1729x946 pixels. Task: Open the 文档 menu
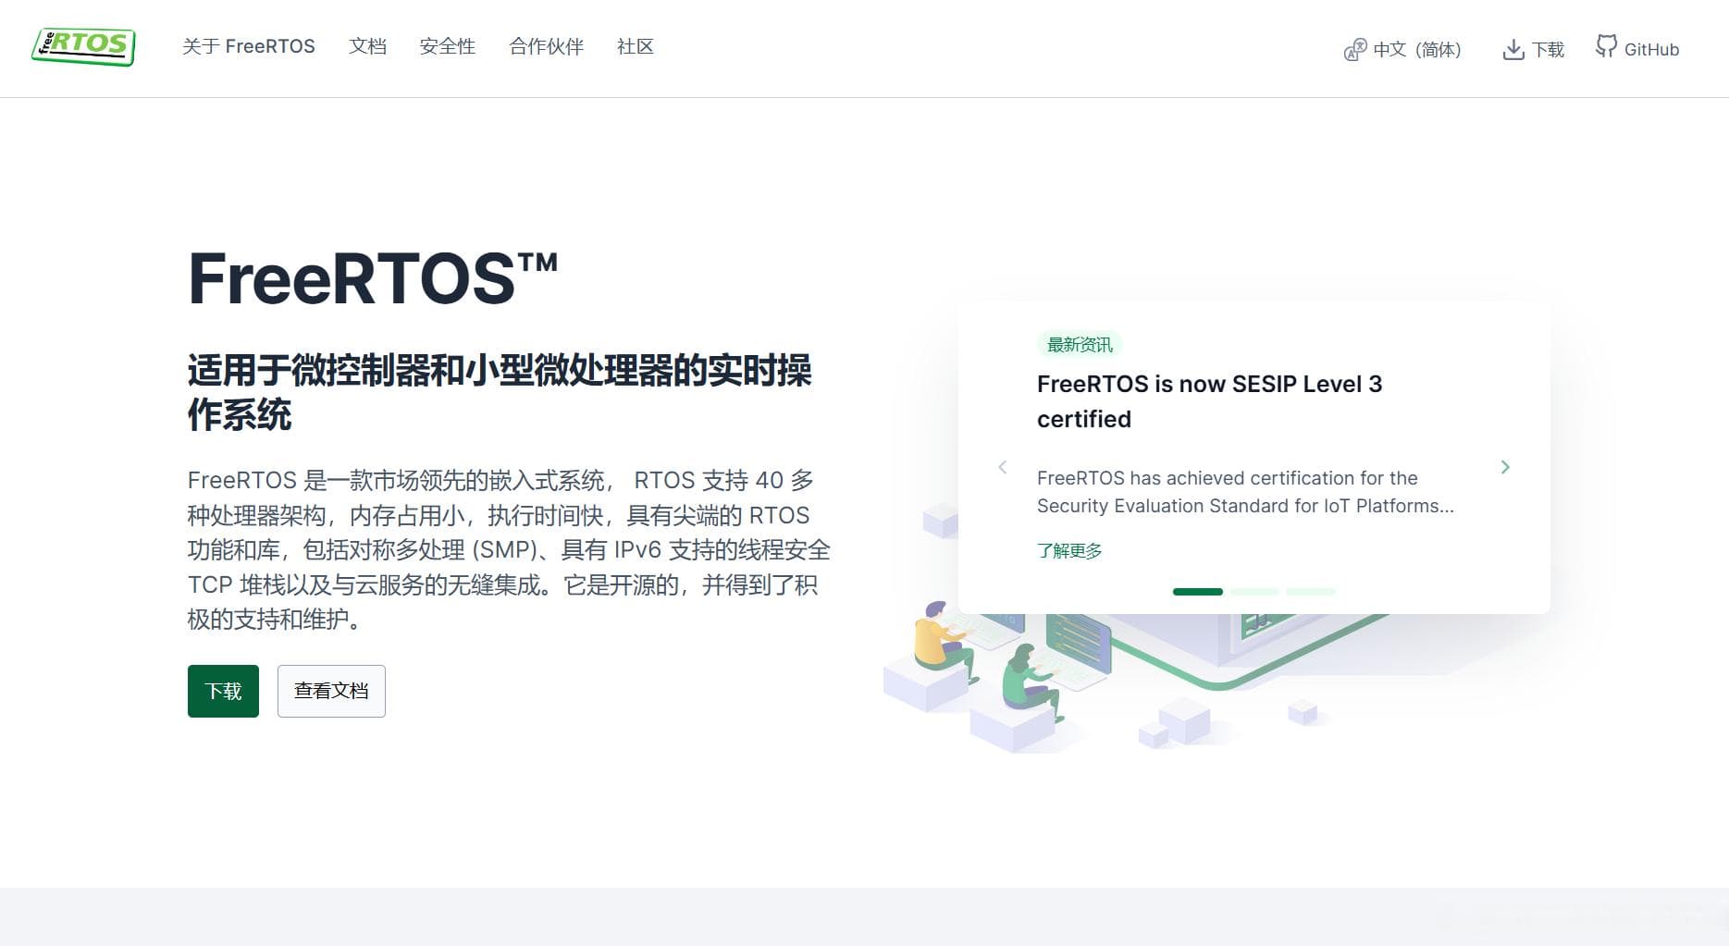[367, 46]
